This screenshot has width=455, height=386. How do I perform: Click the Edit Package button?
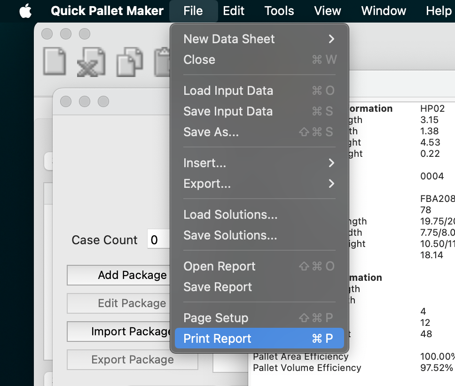pyautogui.click(x=119, y=303)
